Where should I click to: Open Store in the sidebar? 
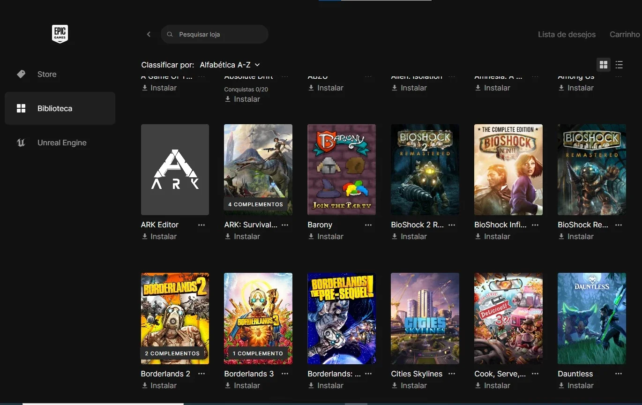[60, 74]
